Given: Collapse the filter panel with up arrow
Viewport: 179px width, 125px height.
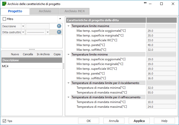Looking at the screenshot, I should [x=60, y=18].
